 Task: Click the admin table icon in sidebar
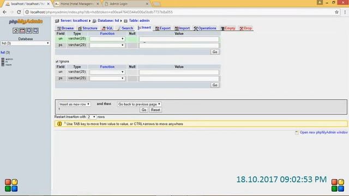(x=3, y=59)
